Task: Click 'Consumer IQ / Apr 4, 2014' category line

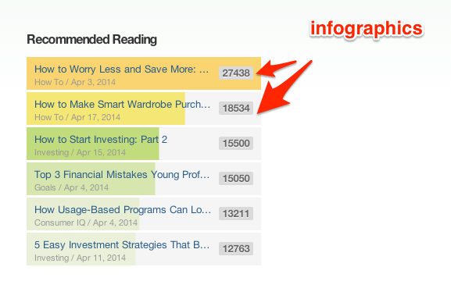Action: pyautogui.click(x=86, y=222)
